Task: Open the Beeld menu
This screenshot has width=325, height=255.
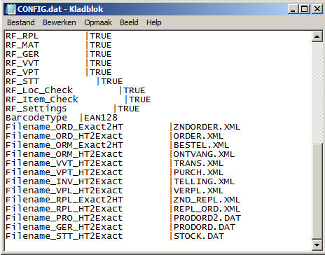Action: (x=129, y=22)
